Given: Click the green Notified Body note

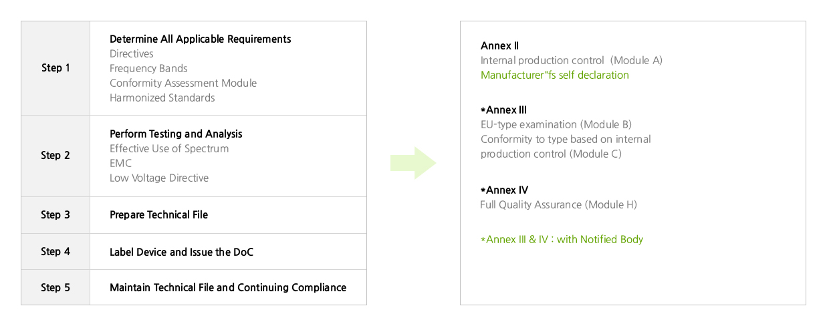Looking at the screenshot, I should click(x=562, y=240).
